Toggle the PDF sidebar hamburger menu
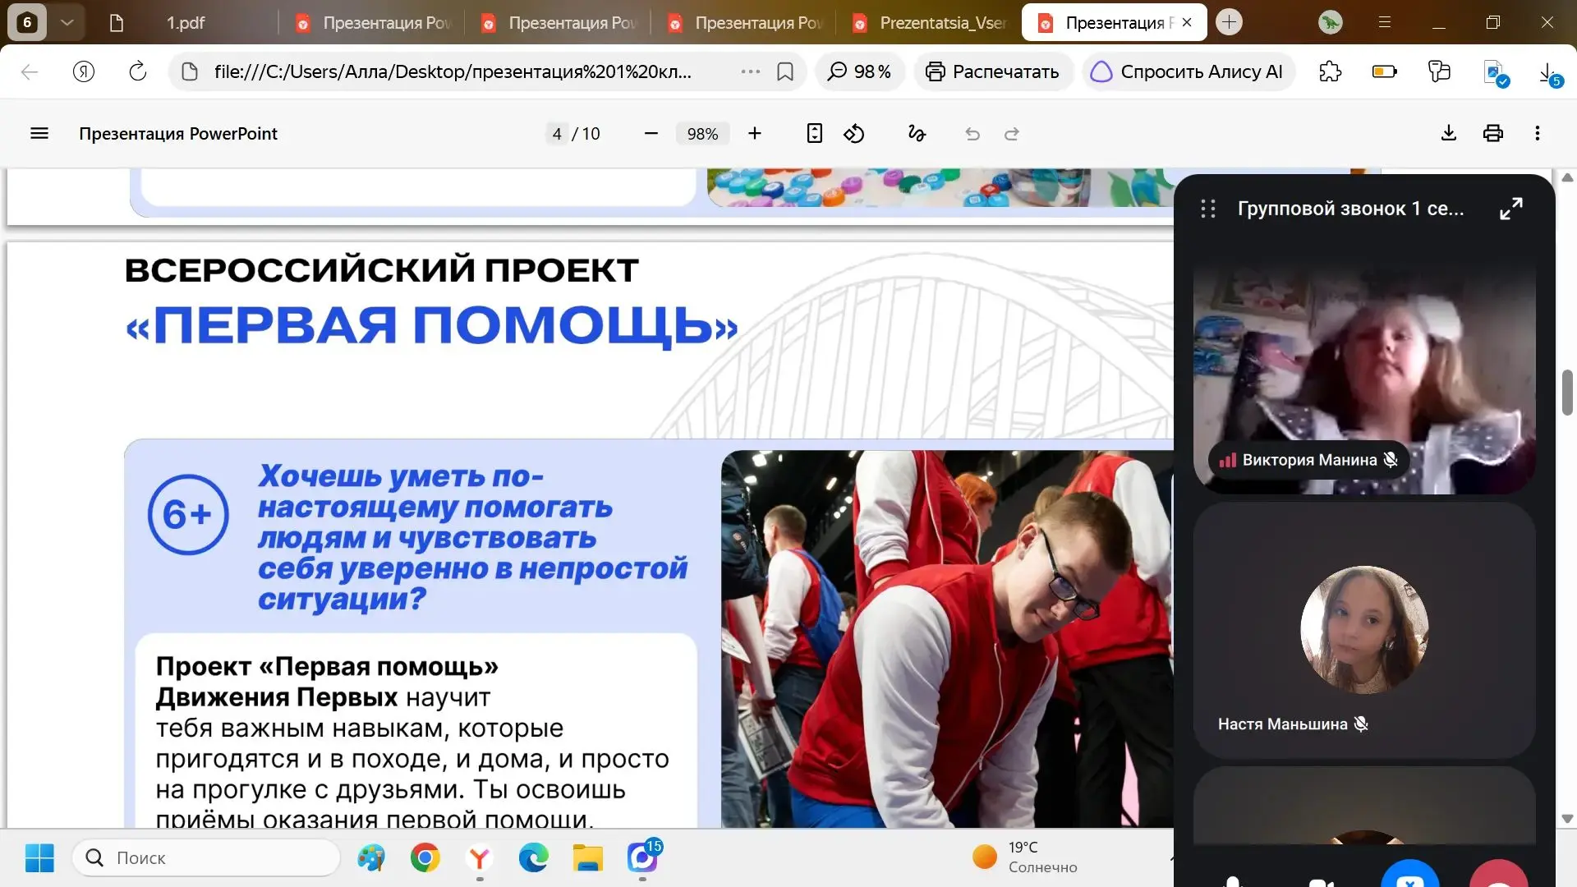 click(39, 134)
